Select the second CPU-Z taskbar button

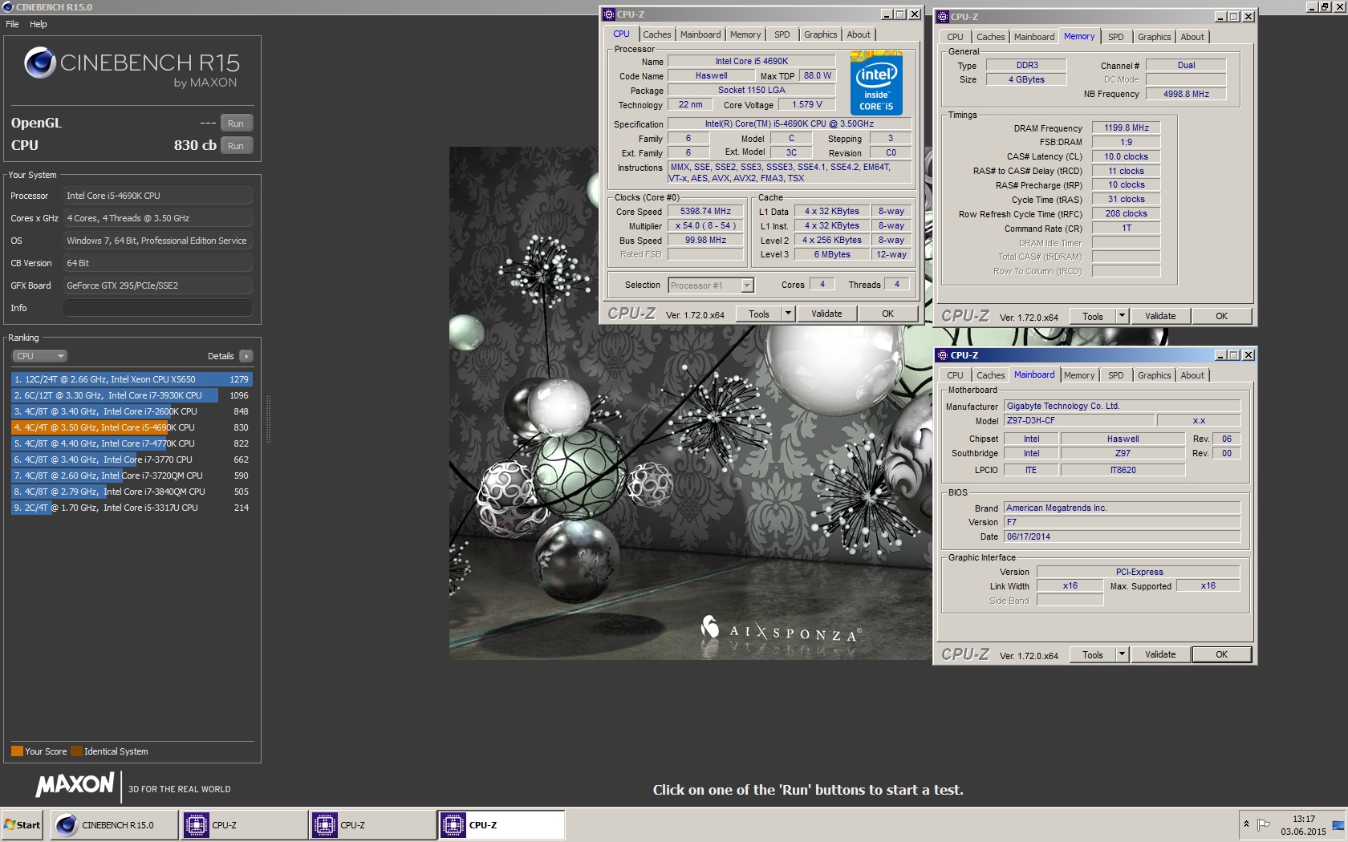tap(372, 824)
